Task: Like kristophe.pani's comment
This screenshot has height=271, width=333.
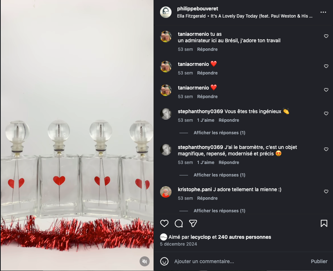Action: [326, 192]
